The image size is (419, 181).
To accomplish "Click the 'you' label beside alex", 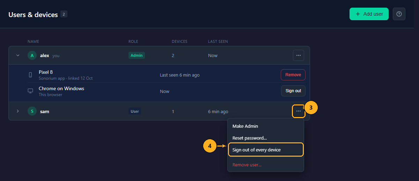I will point(56,56).
